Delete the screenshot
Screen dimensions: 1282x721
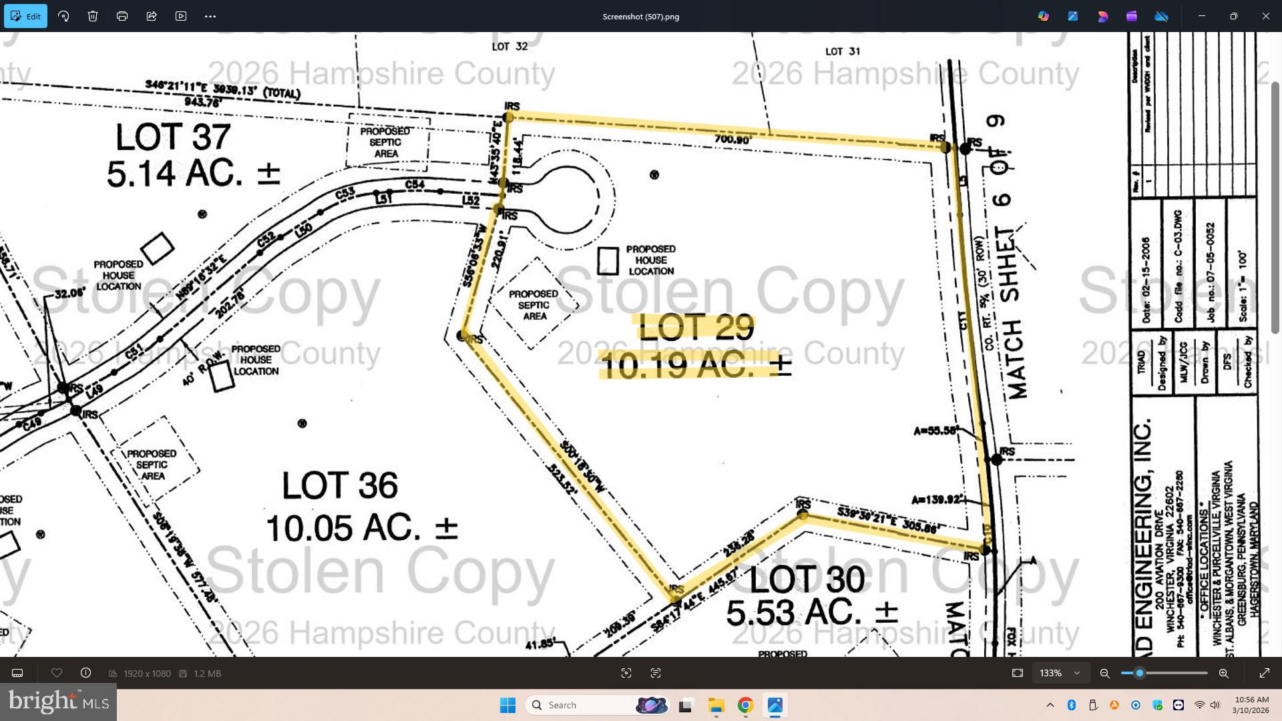pyautogui.click(x=93, y=15)
